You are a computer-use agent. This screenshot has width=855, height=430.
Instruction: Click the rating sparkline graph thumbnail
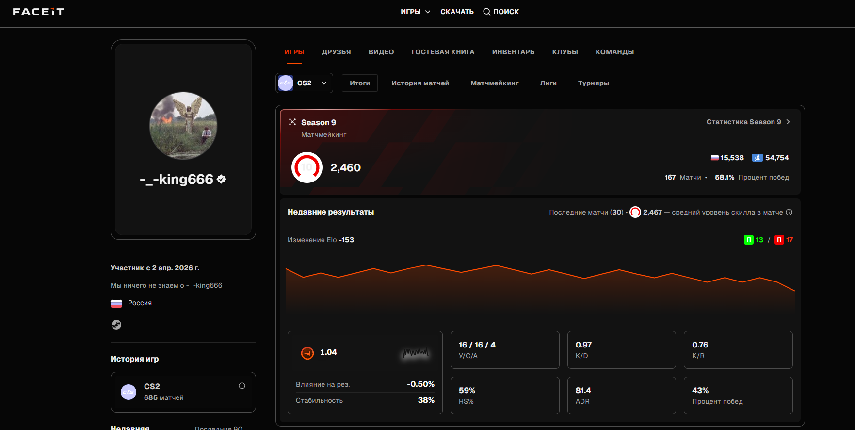point(415,353)
